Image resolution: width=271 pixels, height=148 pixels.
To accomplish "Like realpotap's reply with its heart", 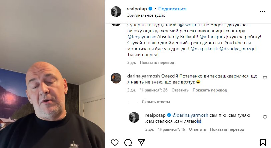I will pos(265,117).
